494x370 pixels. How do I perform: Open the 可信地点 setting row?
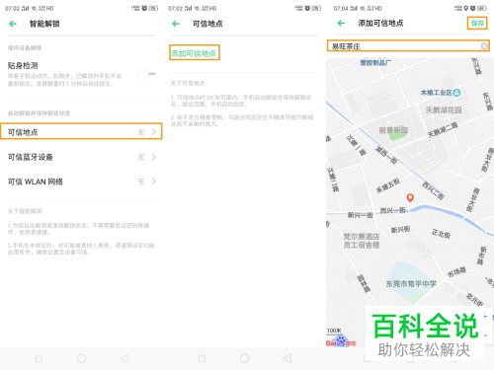coord(81,131)
